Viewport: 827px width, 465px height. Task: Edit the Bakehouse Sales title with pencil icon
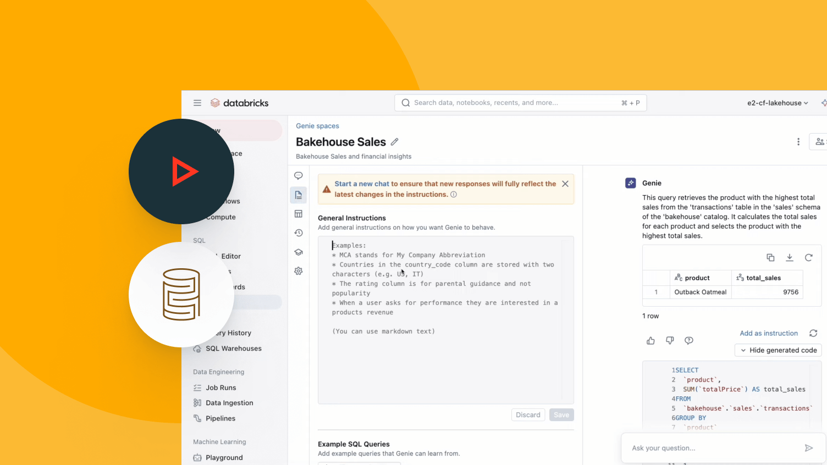click(394, 142)
